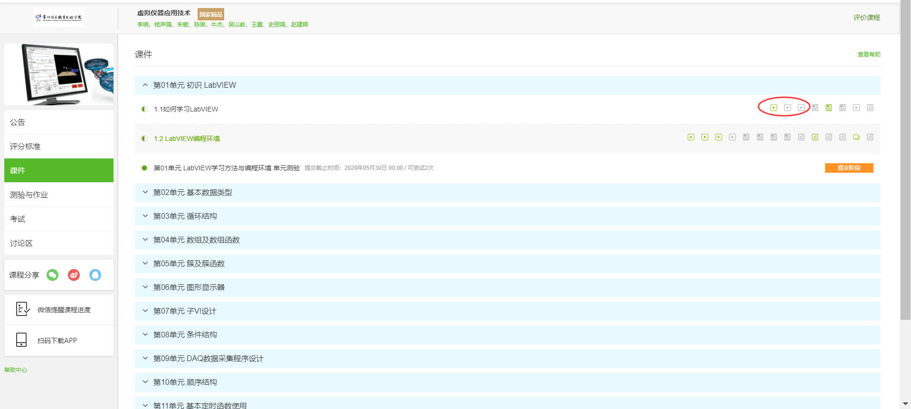Play the second green video in row 1.2
The height and width of the screenshot is (409, 911).
tap(705, 137)
